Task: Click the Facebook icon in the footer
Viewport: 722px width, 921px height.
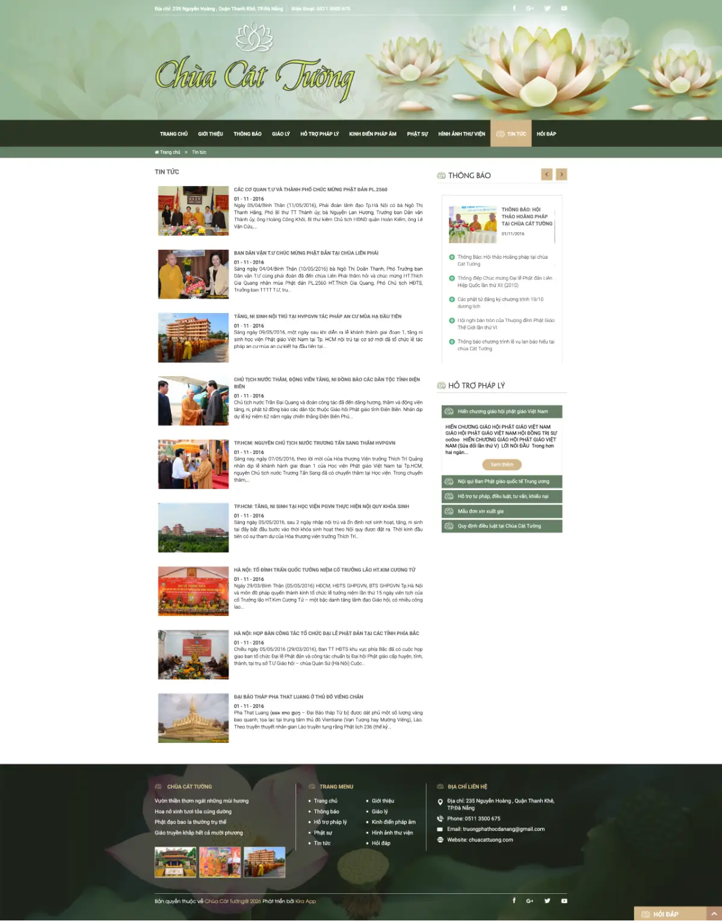Action: coord(514,901)
